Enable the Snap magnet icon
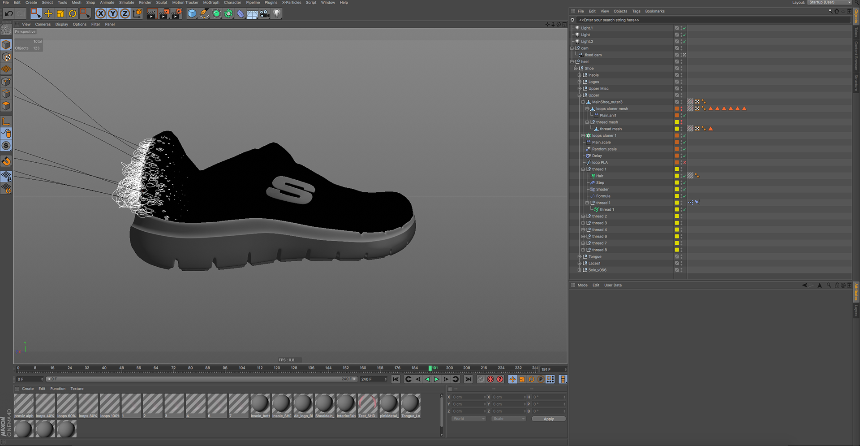 (x=6, y=161)
